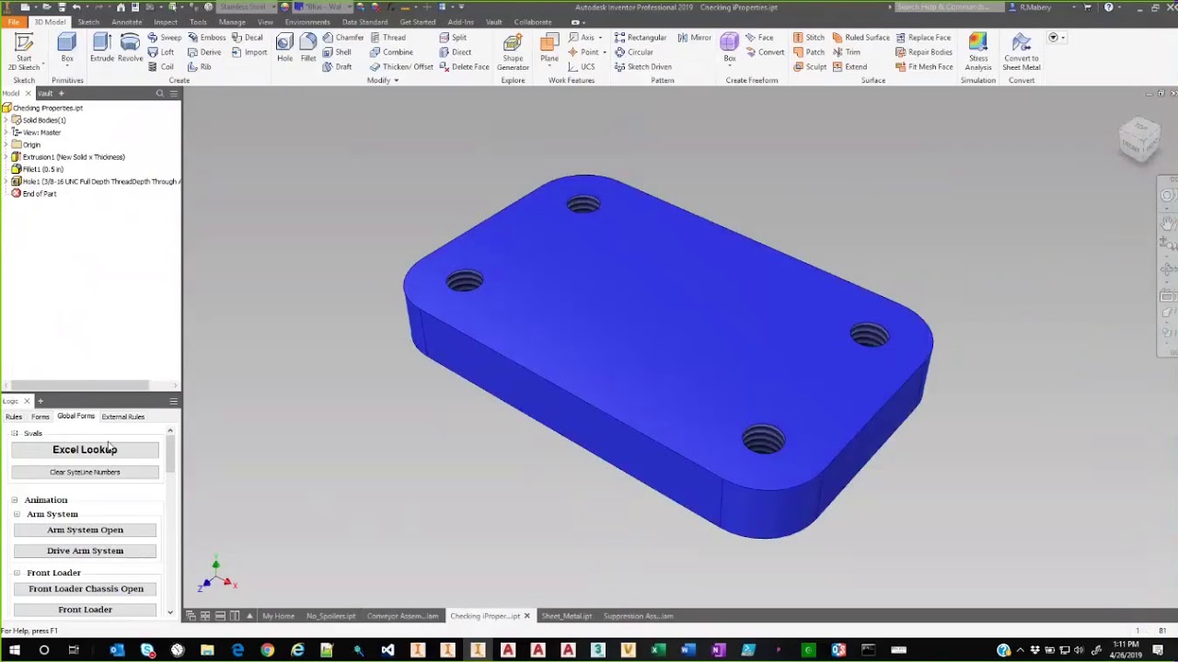Click the Derive command
The height and width of the screenshot is (662, 1178).
pos(204,52)
